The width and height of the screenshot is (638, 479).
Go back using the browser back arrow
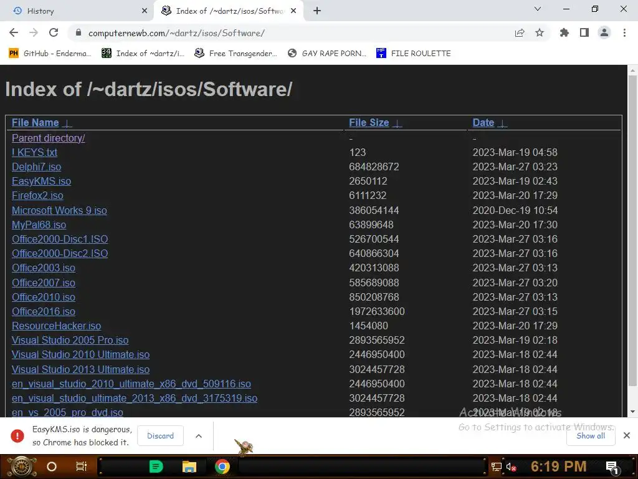[x=14, y=32]
